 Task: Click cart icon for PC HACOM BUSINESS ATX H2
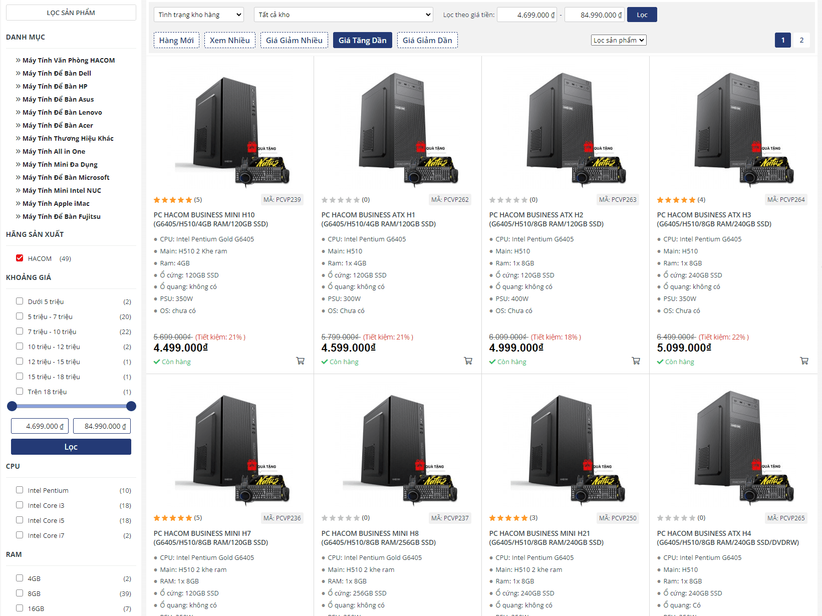(x=636, y=361)
